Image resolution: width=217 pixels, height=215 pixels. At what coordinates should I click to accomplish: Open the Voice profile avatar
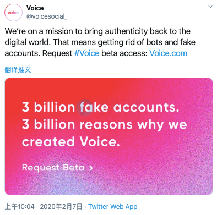click(x=13, y=13)
